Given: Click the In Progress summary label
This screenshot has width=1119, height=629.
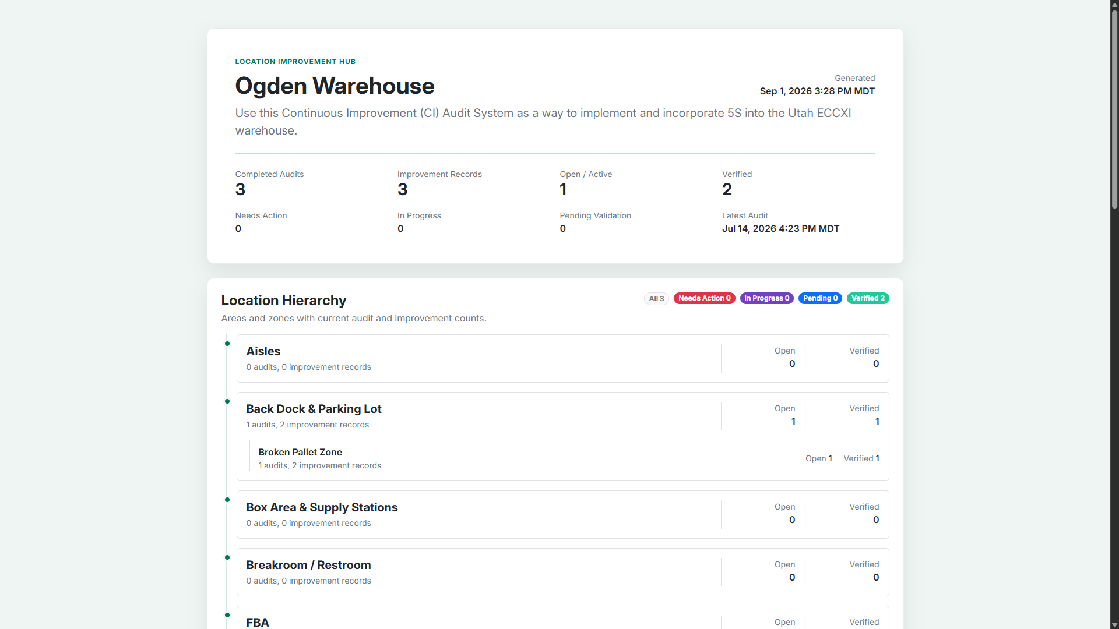Looking at the screenshot, I should click(x=419, y=215).
